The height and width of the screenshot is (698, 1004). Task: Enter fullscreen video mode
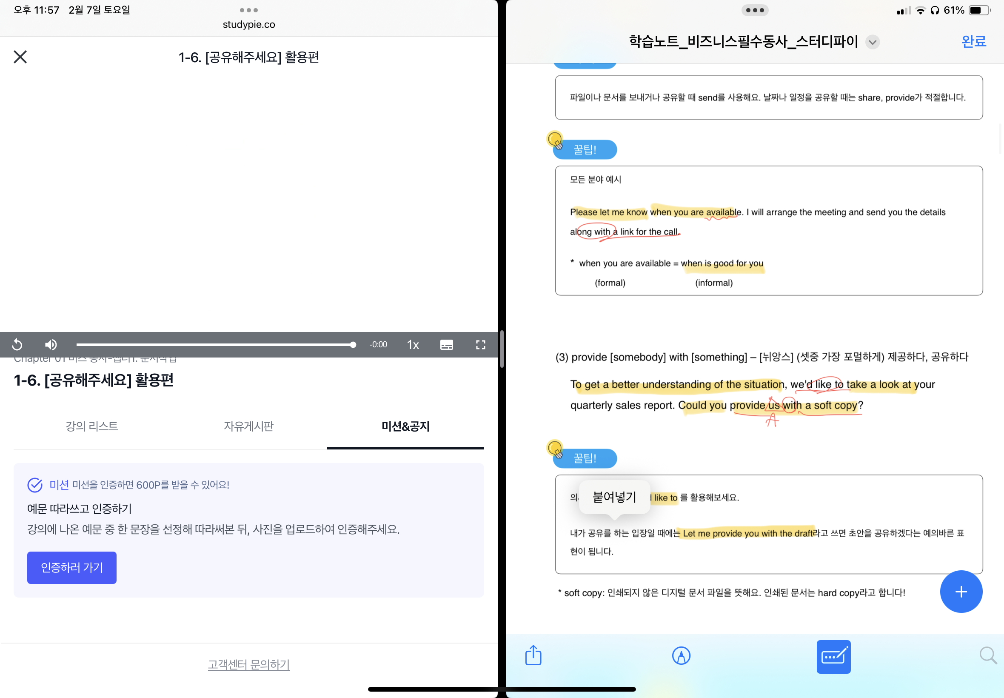(x=480, y=345)
